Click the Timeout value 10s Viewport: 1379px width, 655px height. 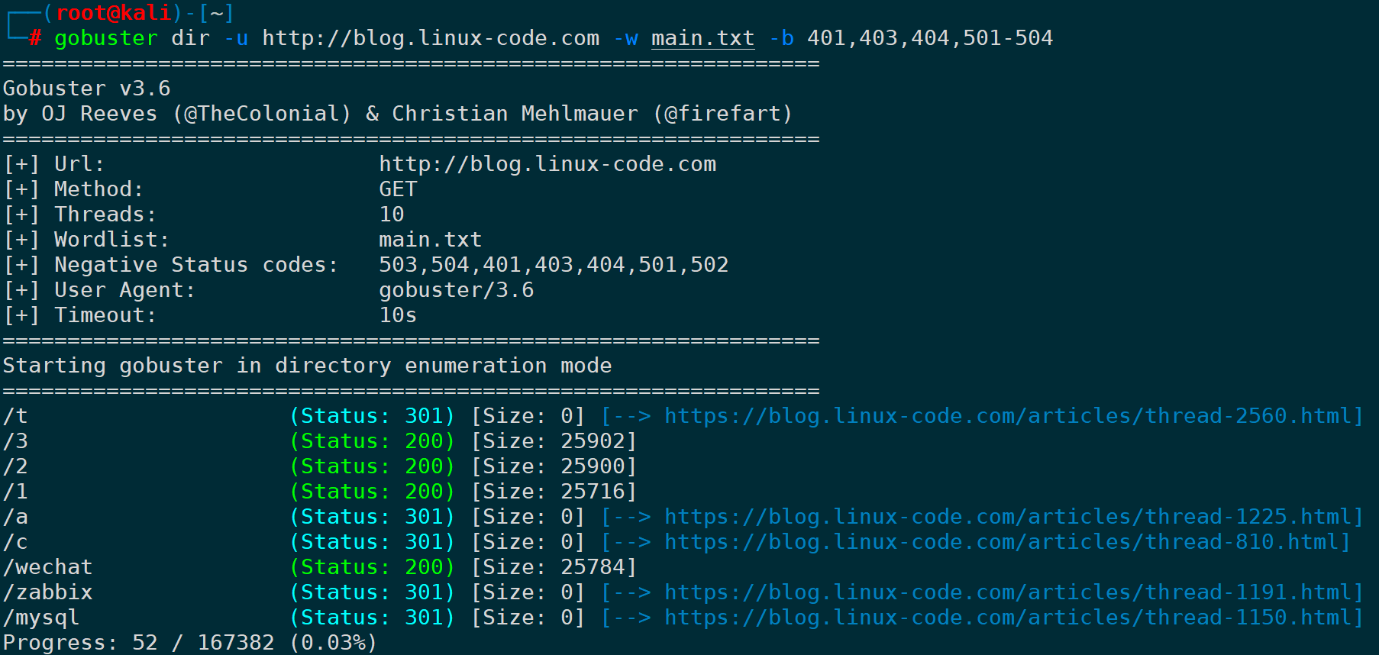point(398,315)
